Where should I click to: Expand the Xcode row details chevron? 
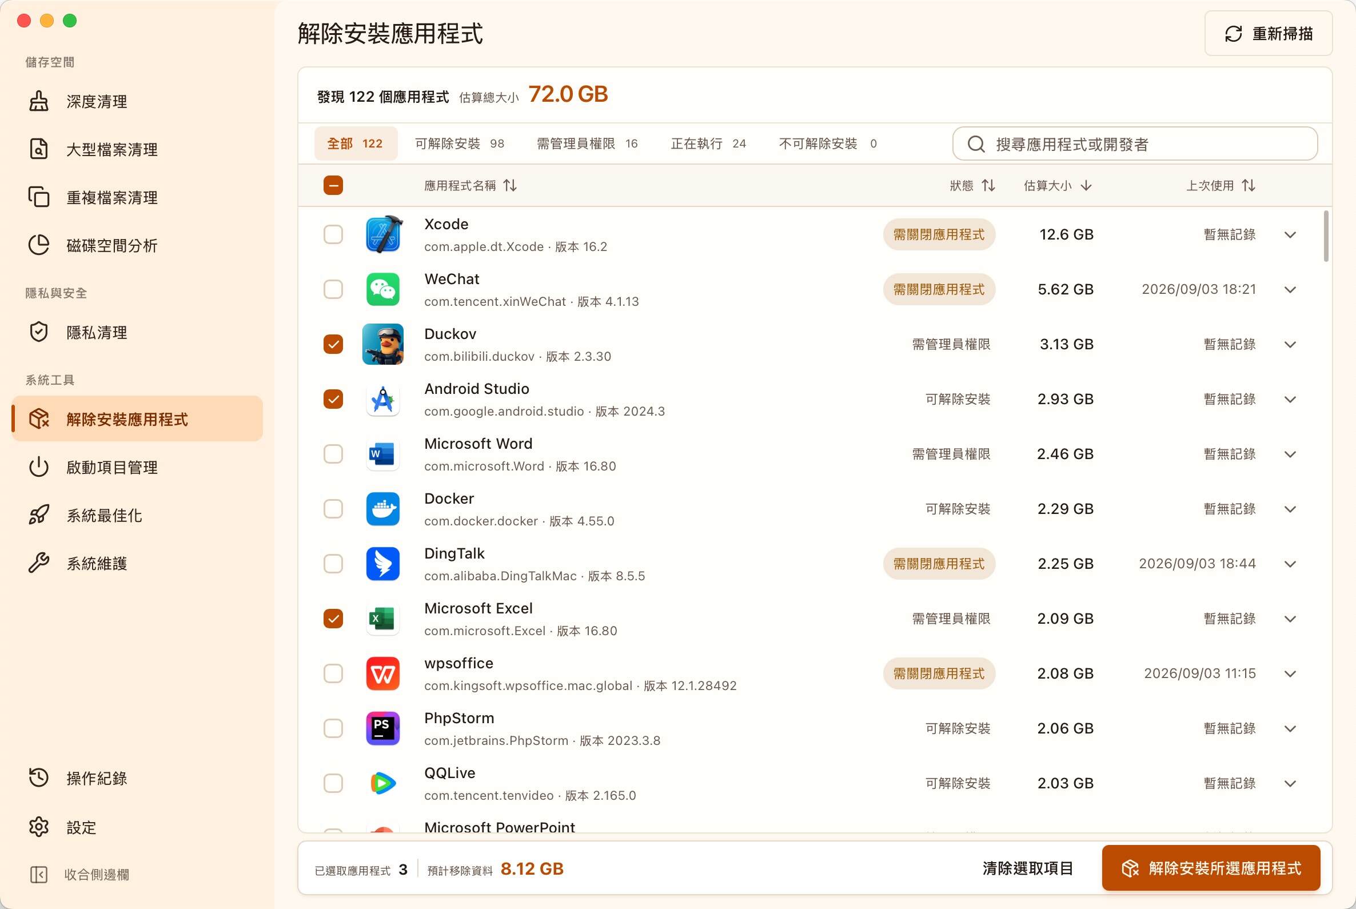click(x=1290, y=235)
